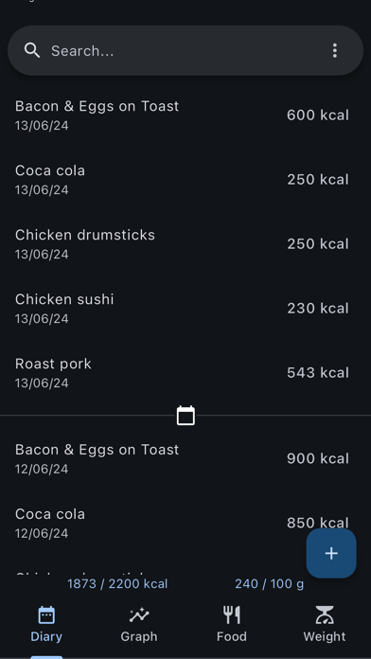This screenshot has height=659, width=371.
Task: Switch to the Weight tab
Action: pyautogui.click(x=325, y=625)
